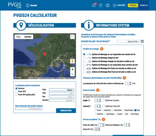156x136 pixels.
Task: Open help for Pente & Azimut
Action: (98, 90)
